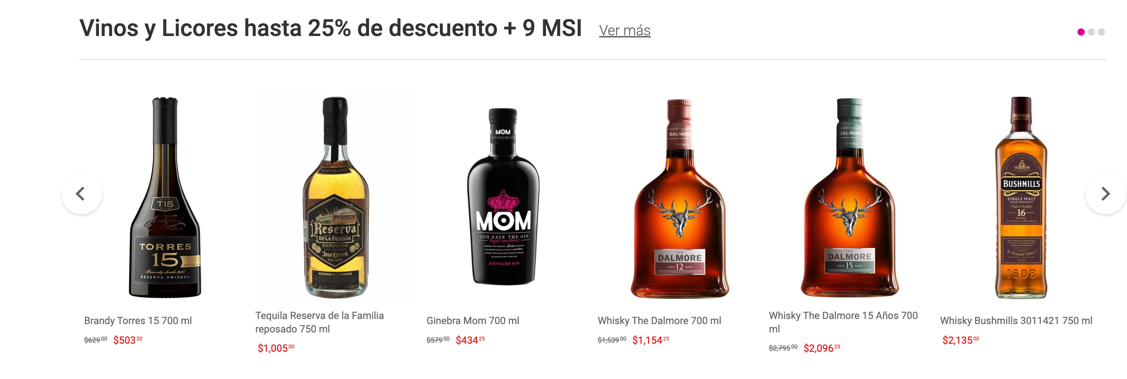Screen dimensions: 1127x379
Task: Click 'Whisky Bushmills 3011421 750 ml' title
Action: (1016, 321)
